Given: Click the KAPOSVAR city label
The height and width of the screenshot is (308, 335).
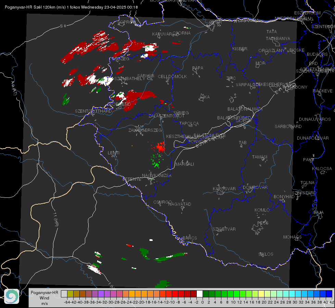Looking at the screenshot, I should (x=224, y=189).
